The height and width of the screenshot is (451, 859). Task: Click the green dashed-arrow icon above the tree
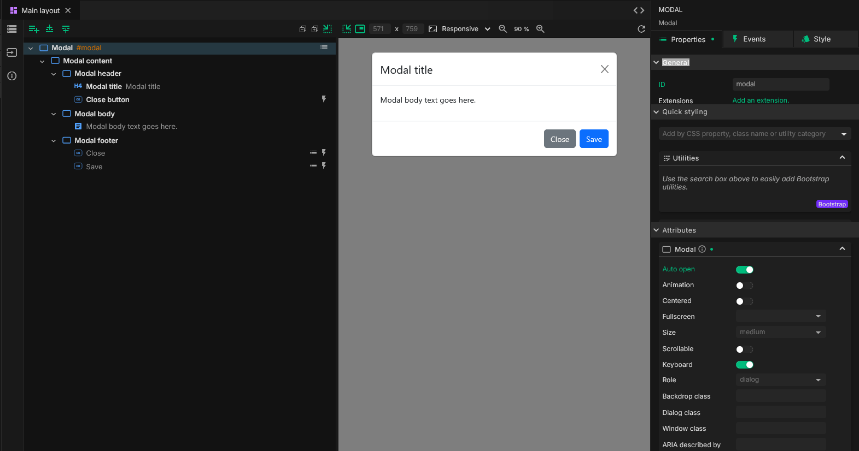[328, 29]
